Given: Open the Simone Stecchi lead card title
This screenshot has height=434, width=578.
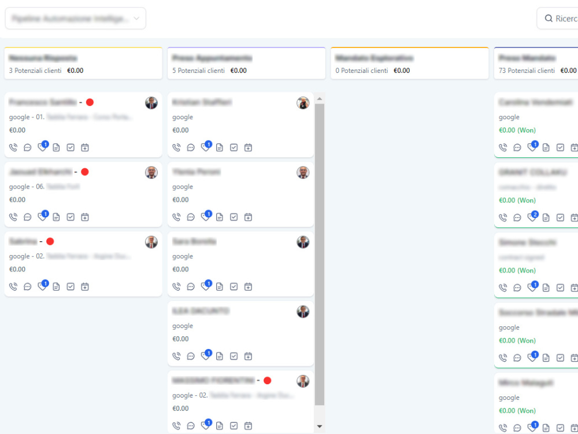Looking at the screenshot, I should coord(528,242).
